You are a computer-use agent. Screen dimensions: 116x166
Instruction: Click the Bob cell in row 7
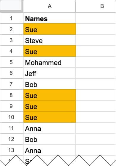[50, 84]
